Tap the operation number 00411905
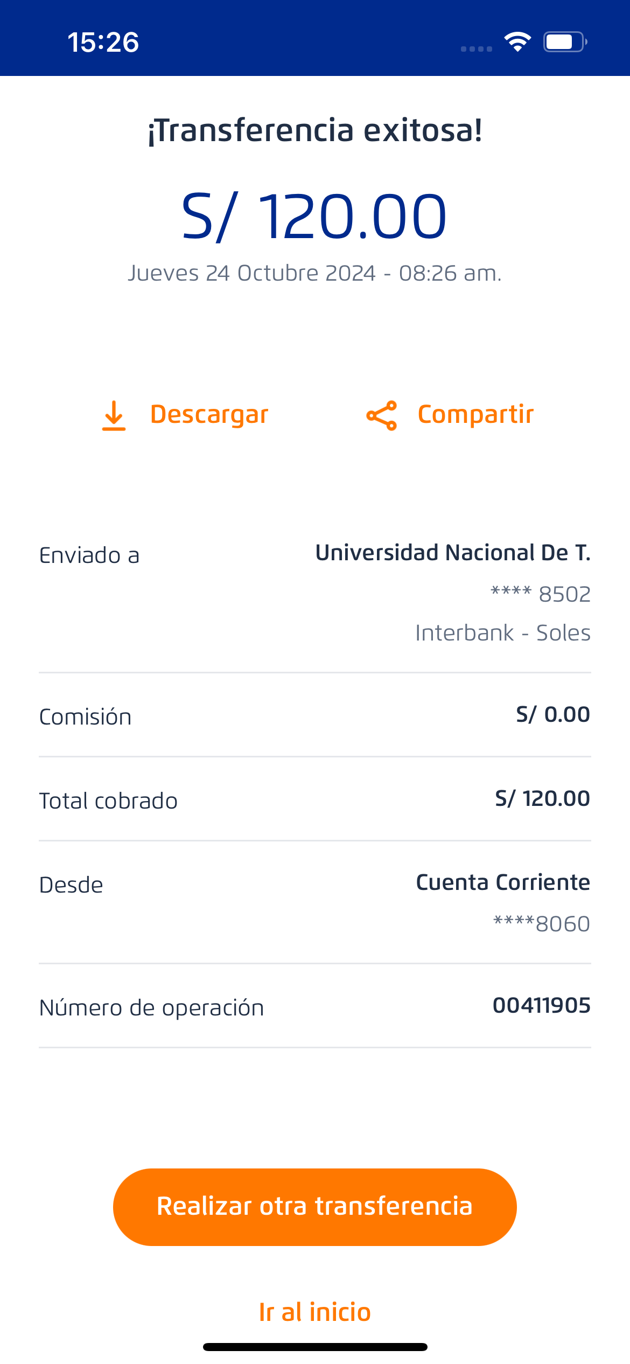 pos(541,1005)
